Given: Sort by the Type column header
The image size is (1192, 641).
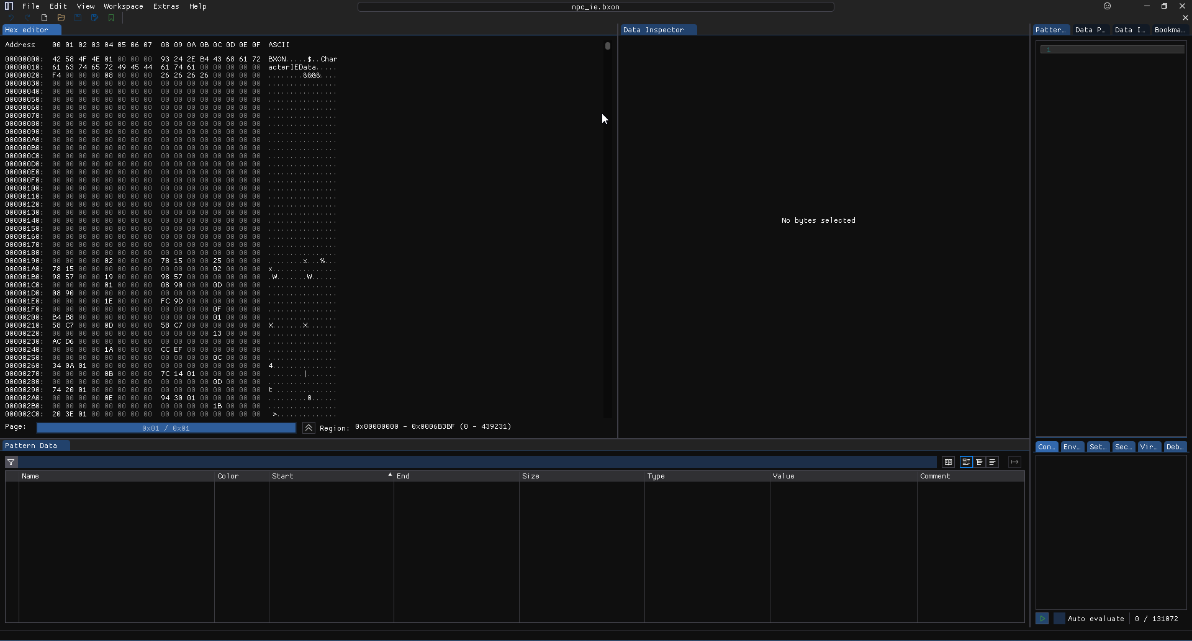Looking at the screenshot, I should 707,476.
